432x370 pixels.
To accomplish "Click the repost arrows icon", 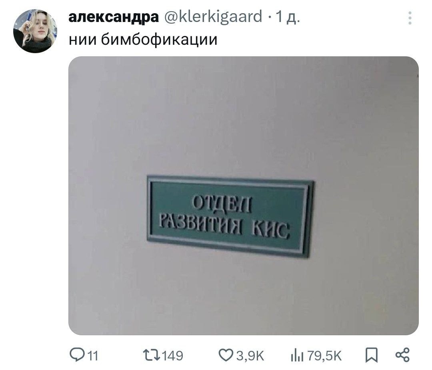I will click(x=152, y=355).
